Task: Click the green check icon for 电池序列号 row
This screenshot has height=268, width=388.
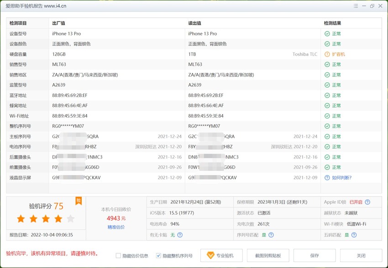Action: click(x=327, y=147)
